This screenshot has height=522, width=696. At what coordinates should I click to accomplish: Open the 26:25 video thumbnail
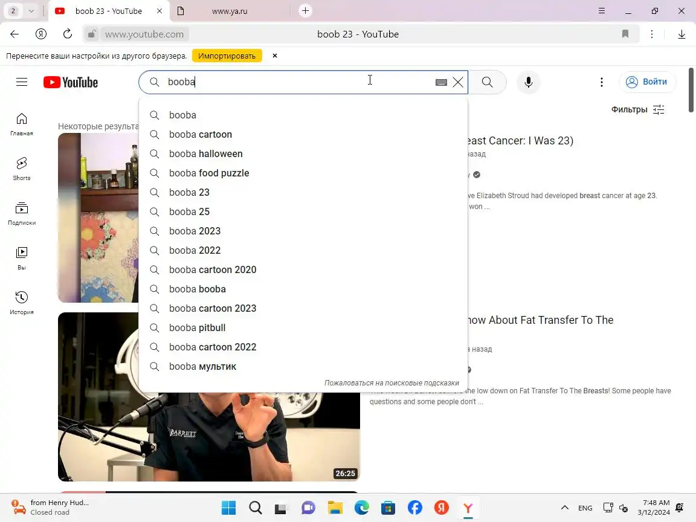pos(208,437)
